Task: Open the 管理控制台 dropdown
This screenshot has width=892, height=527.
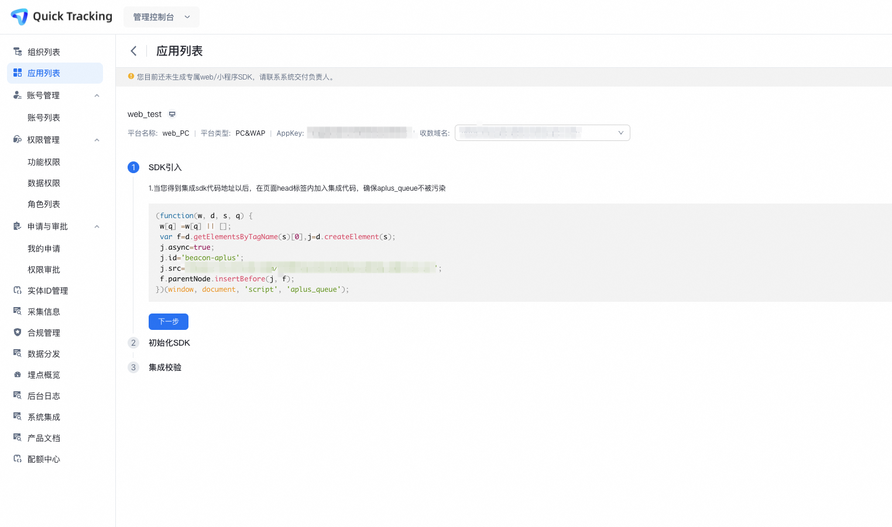Action: (x=162, y=17)
